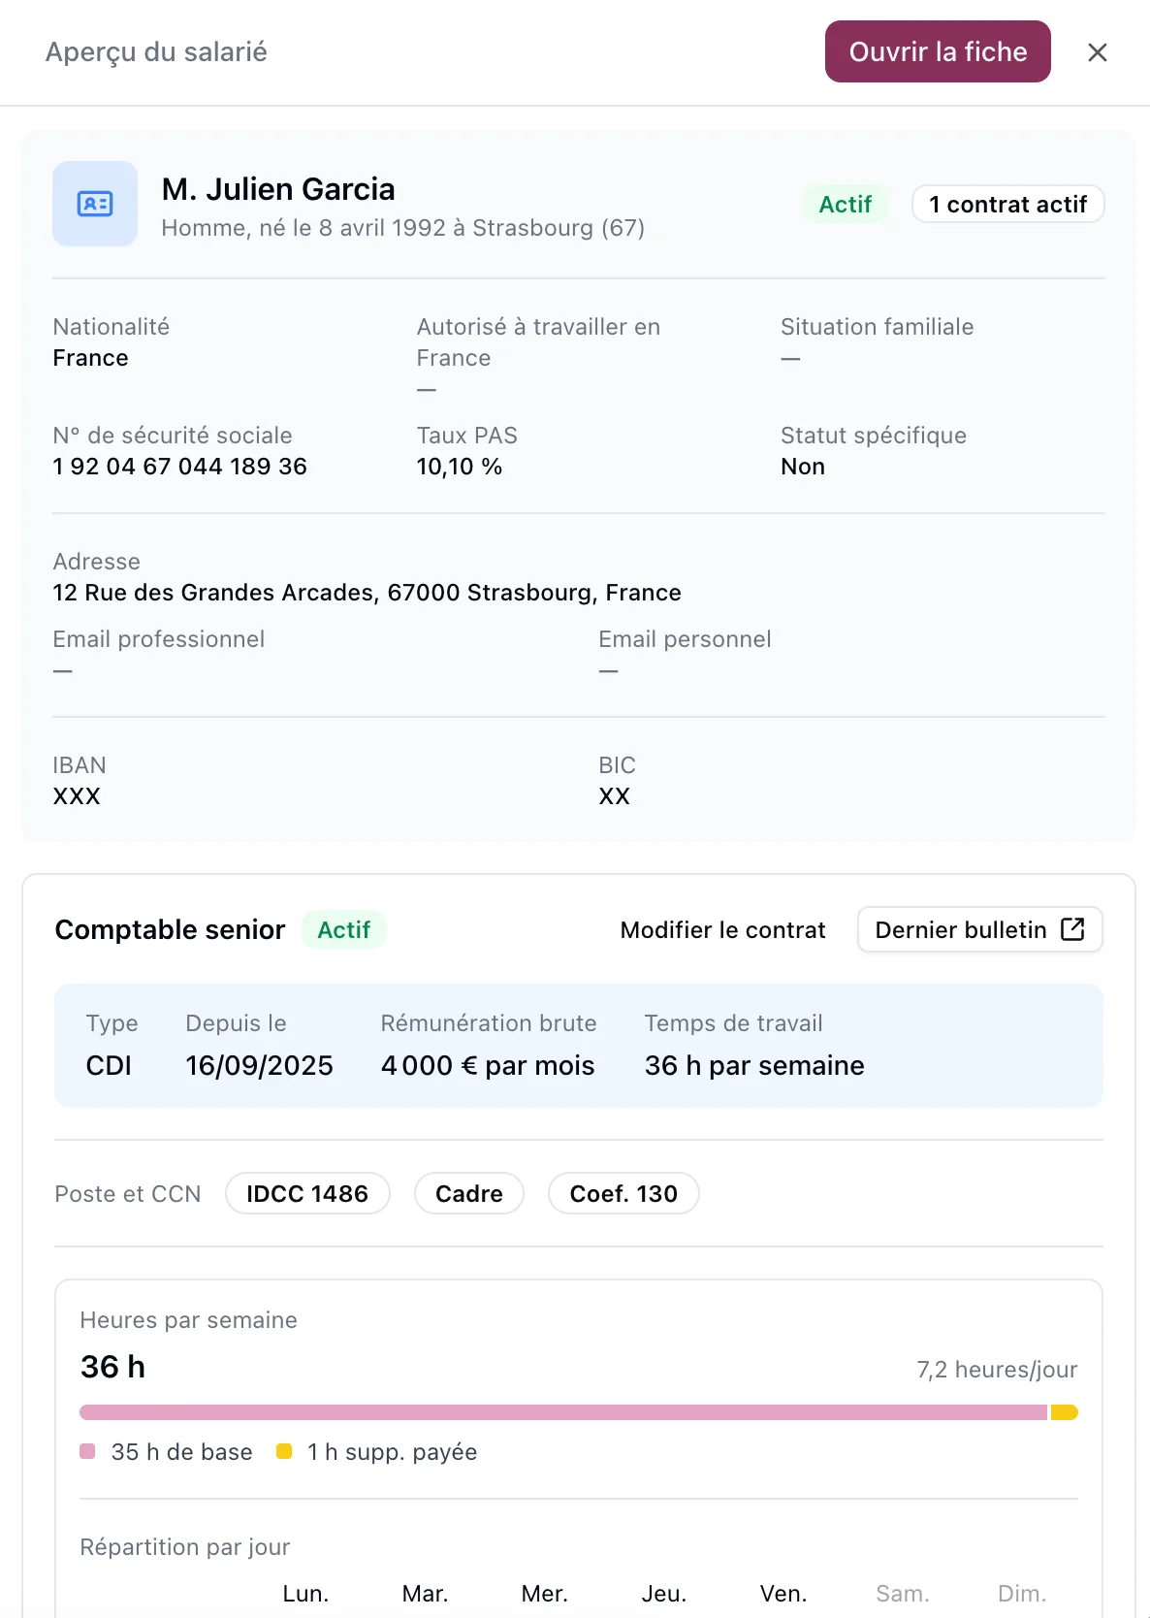Click Modifier le contrat
Viewport: 1150px width, 1618px height.
(723, 930)
